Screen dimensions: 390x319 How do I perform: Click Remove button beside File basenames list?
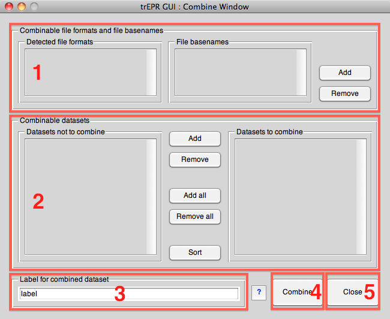pos(344,94)
